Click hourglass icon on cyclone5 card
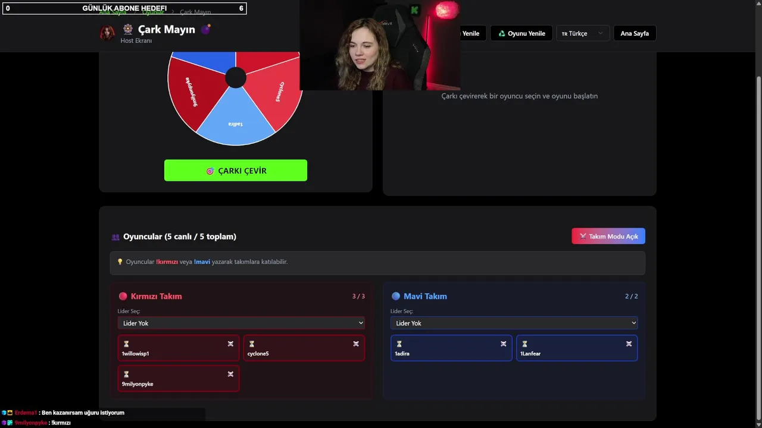The image size is (762, 428). point(252,344)
